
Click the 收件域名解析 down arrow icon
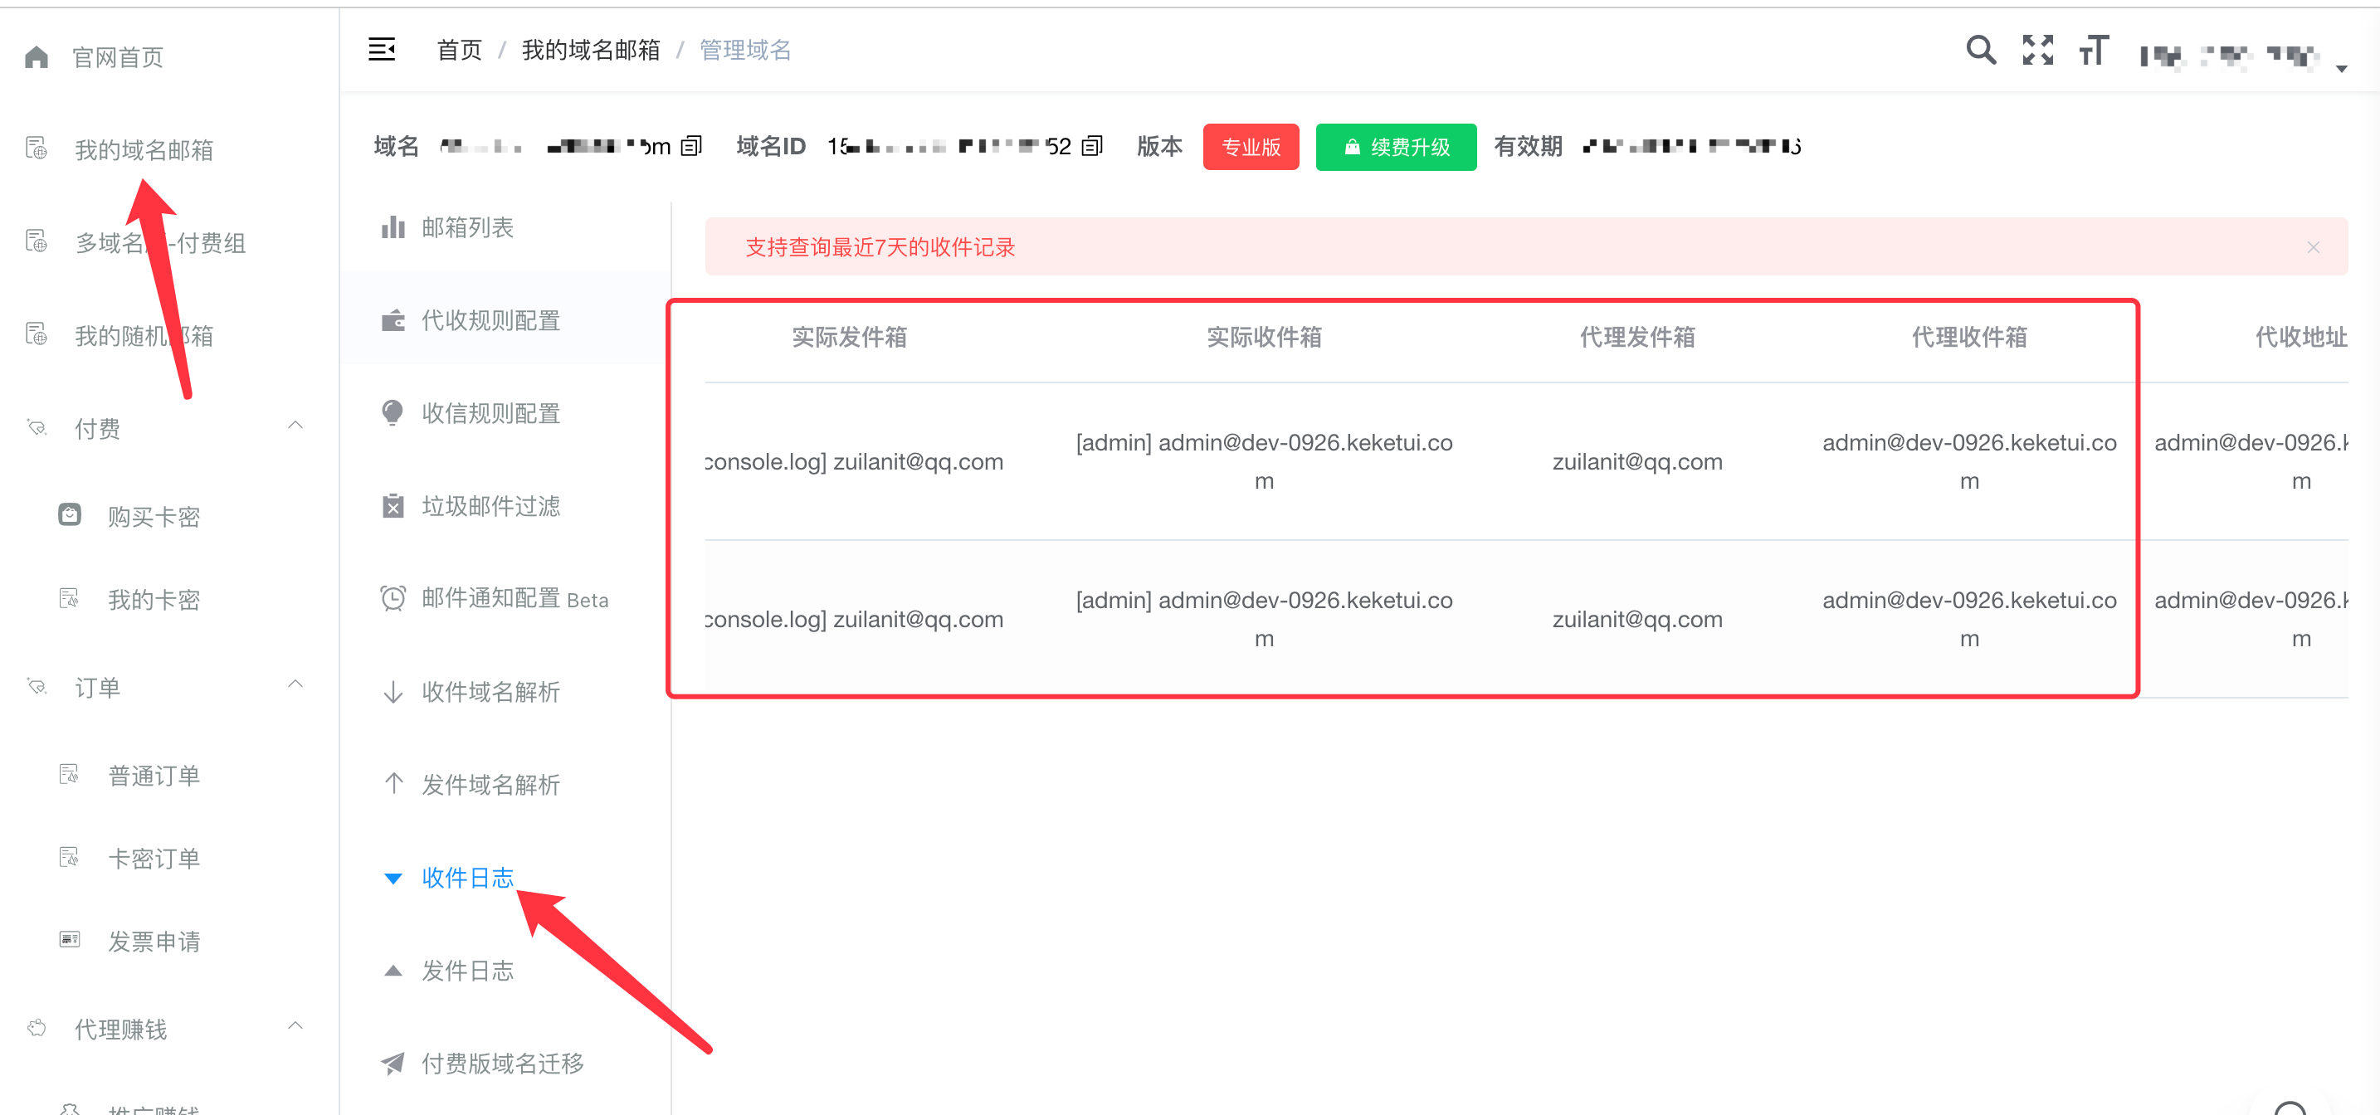[x=393, y=692]
